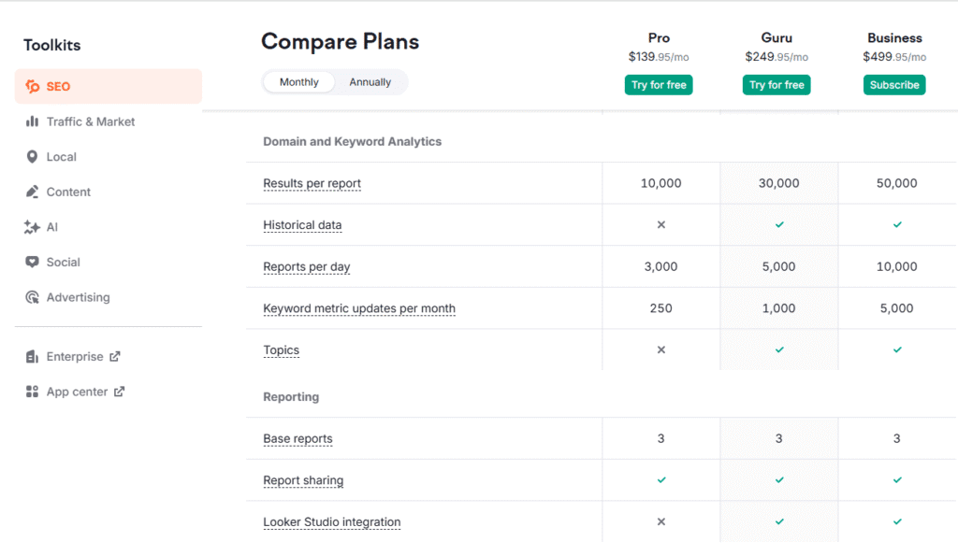Click the Social heart bubble icon
Viewport: 958px width, 556px height.
(33, 262)
